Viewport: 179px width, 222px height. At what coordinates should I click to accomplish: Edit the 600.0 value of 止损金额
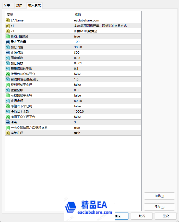[x=107, y=101]
